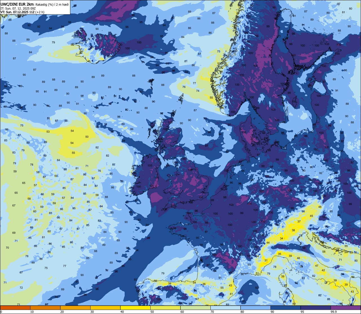Image resolution: width=361 pixels, height=314 pixels.
Task: Click the humidity value "42" on the map
Action: pyautogui.click(x=323, y=270)
